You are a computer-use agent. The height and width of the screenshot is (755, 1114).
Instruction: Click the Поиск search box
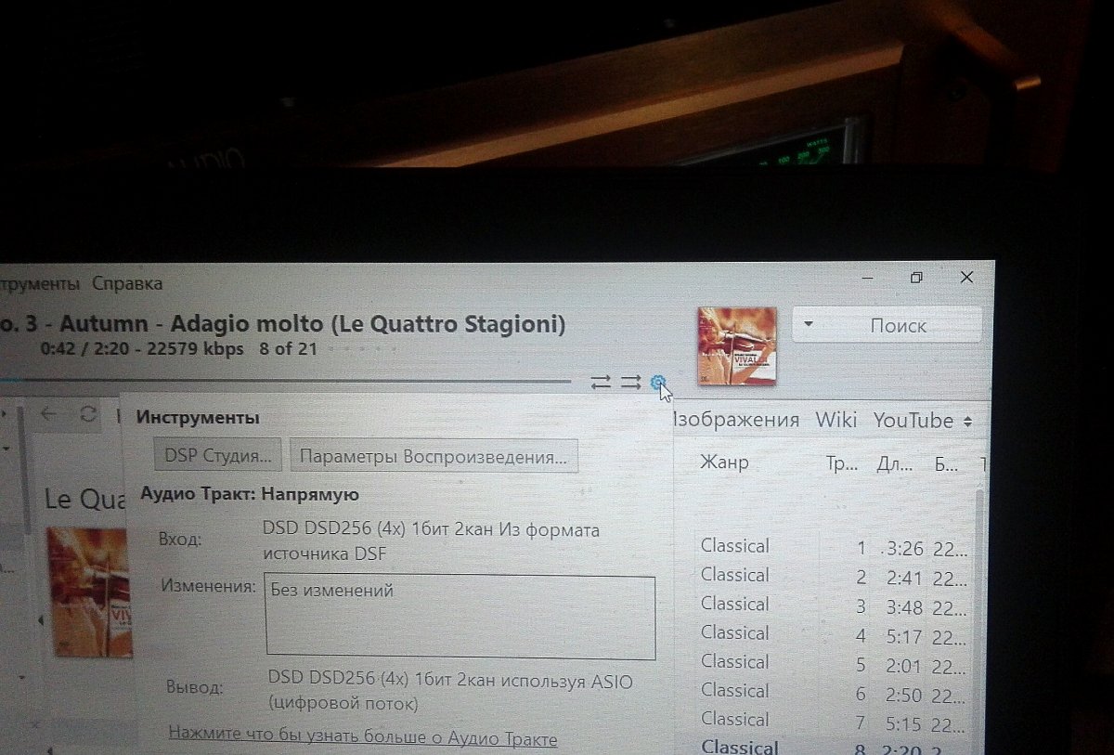click(898, 325)
